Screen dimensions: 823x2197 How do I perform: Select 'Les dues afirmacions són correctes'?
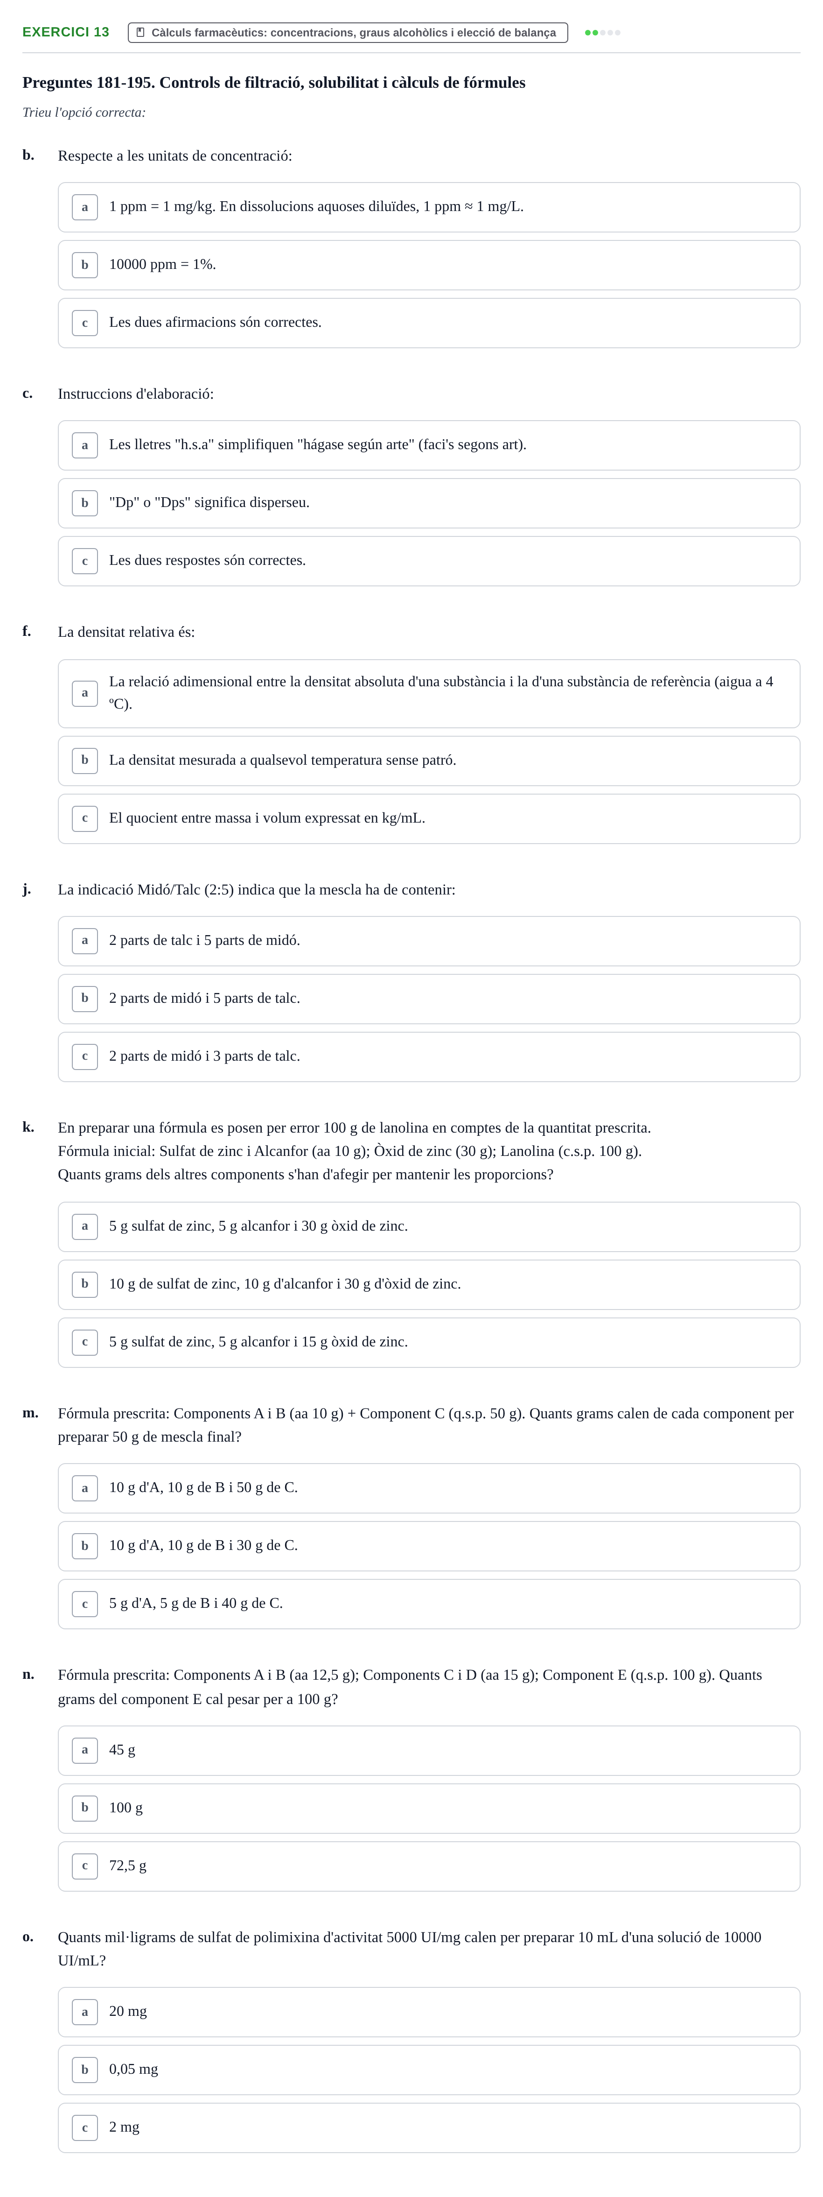[x=429, y=323]
